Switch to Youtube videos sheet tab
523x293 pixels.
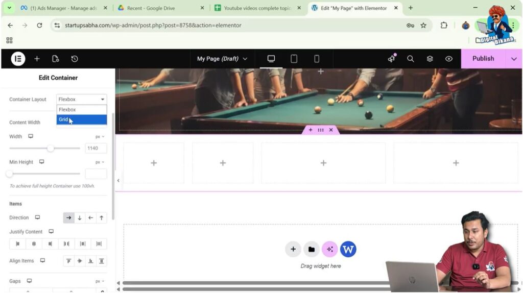tap(257, 8)
